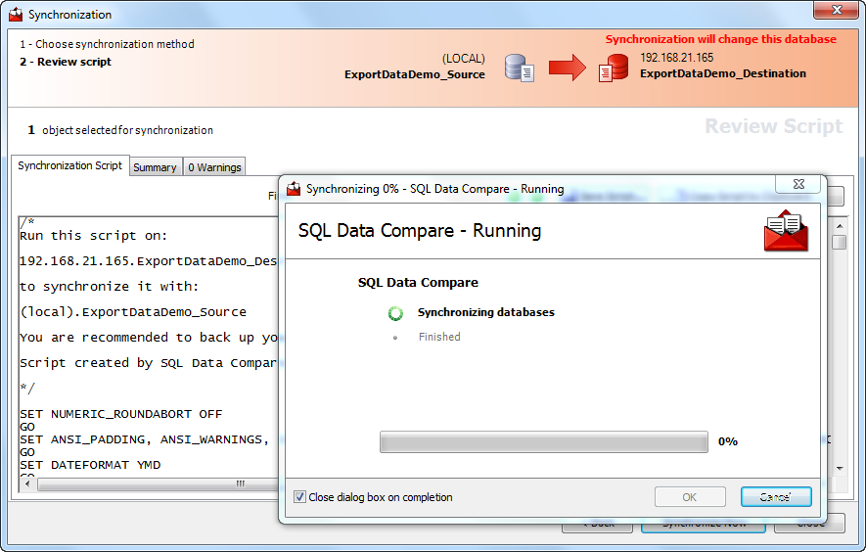
Task: Open the 0 Warnings tab
Action: click(x=214, y=167)
